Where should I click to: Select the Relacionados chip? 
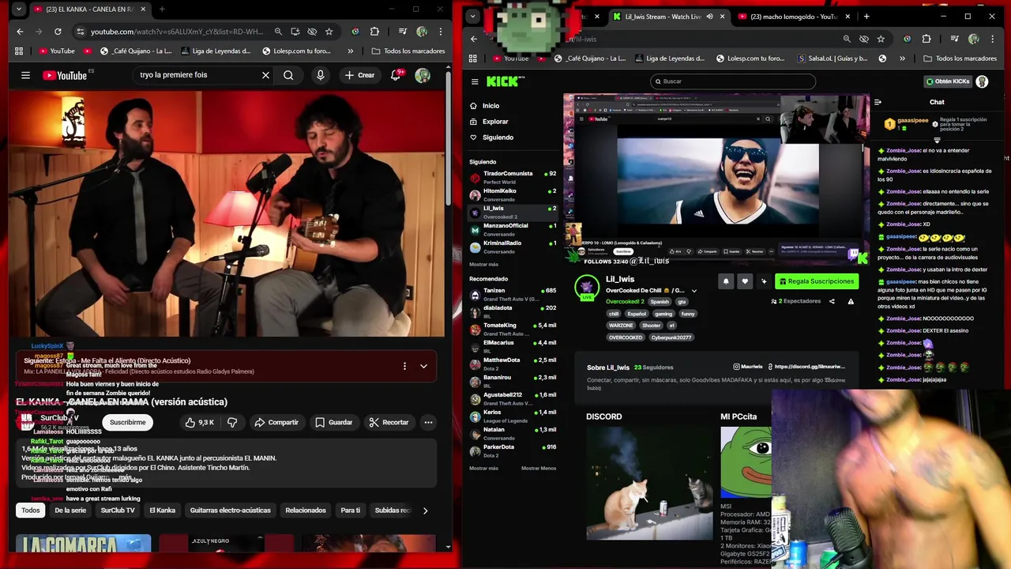[x=306, y=511]
